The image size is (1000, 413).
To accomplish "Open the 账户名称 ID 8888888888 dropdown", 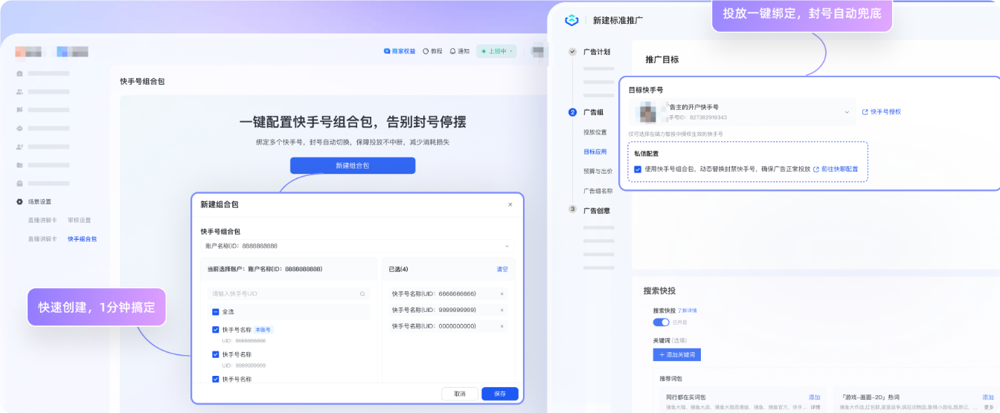I will point(357,246).
